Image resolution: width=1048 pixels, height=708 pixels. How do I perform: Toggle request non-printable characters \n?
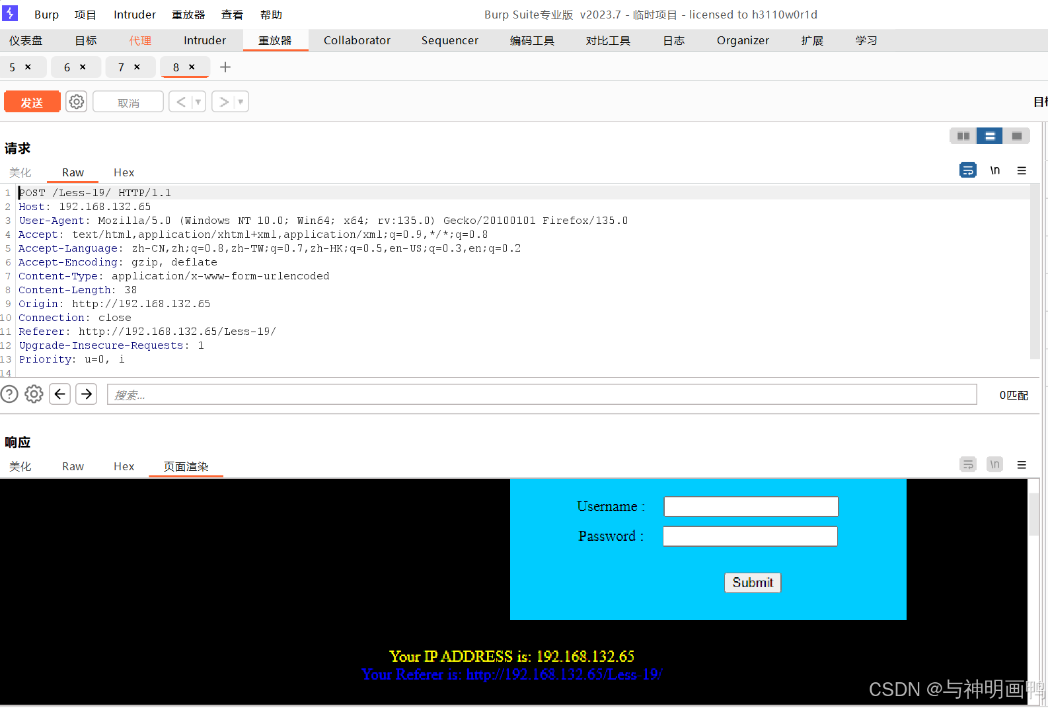[995, 170]
